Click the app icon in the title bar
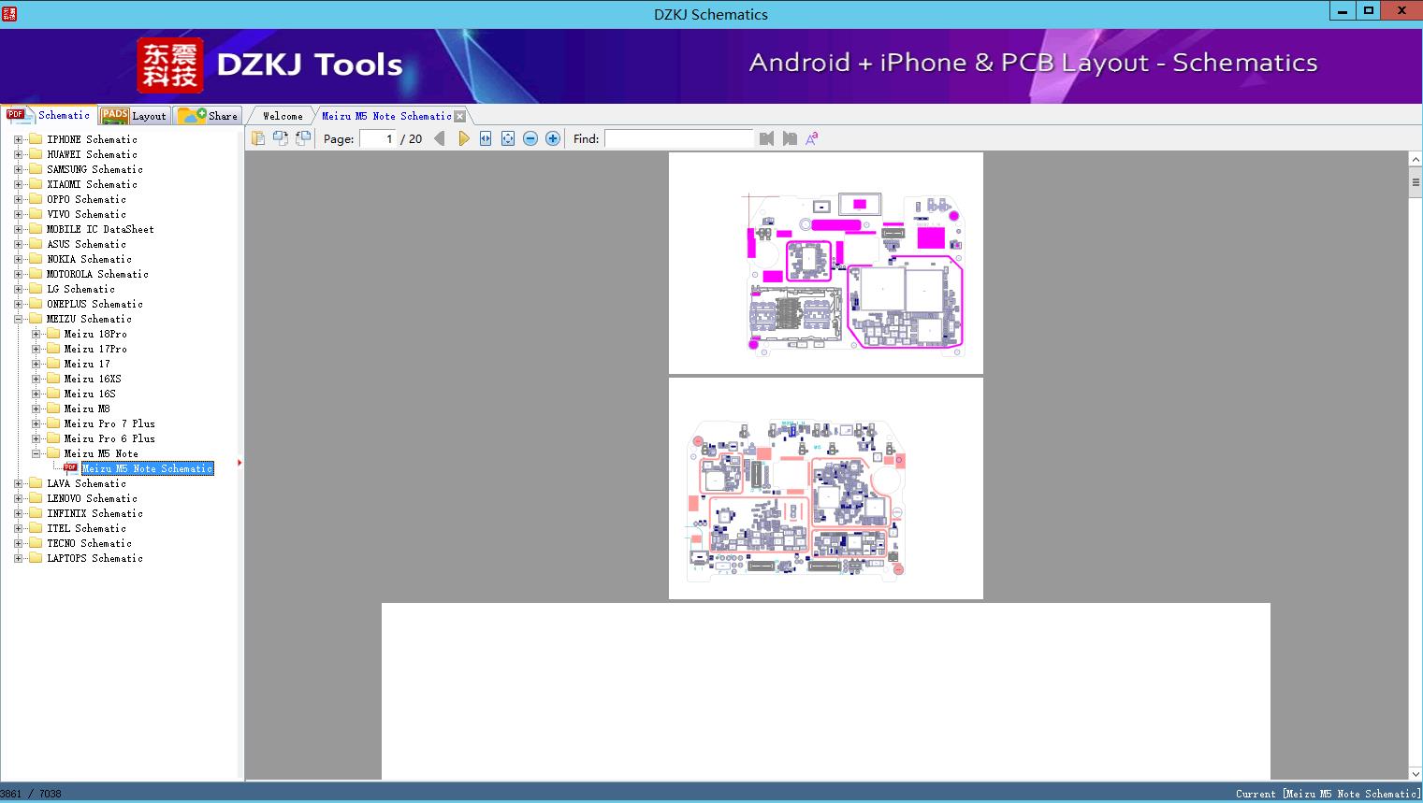Image resolution: width=1423 pixels, height=803 pixels. (x=9, y=13)
